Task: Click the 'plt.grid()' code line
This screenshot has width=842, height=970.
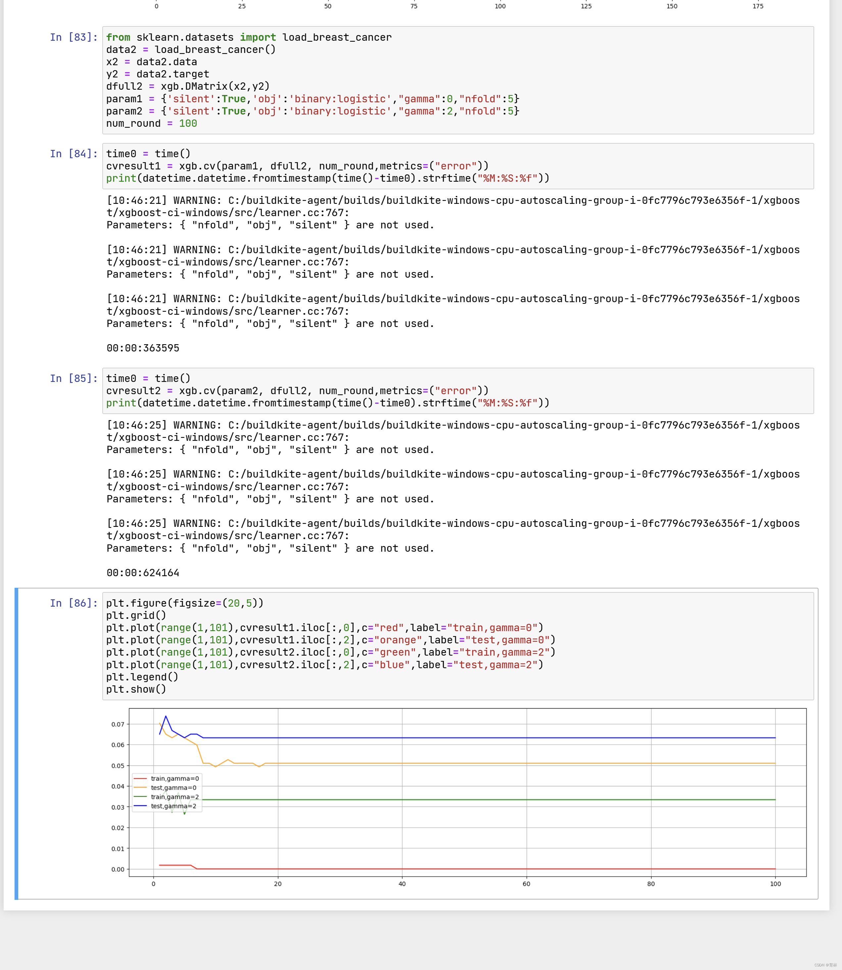Action: (136, 615)
